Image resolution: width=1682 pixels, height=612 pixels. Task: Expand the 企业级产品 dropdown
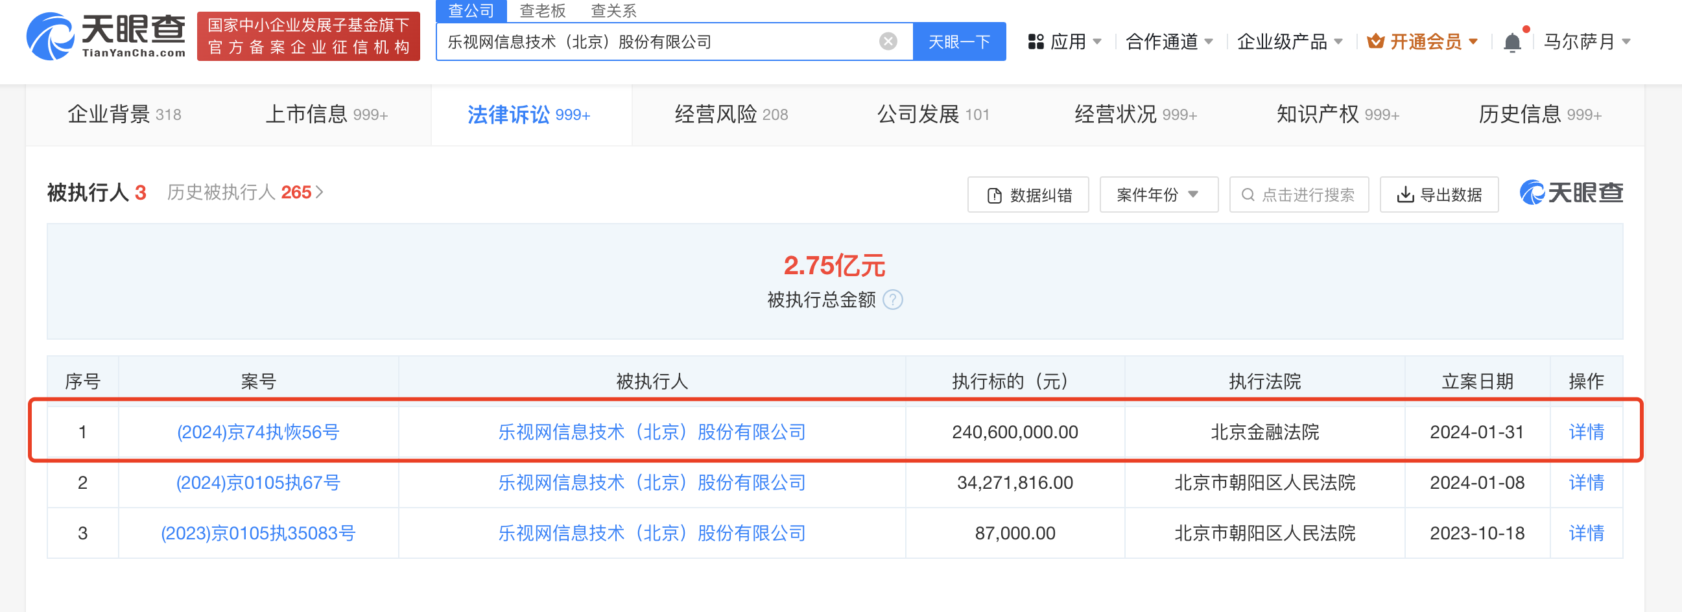point(1290,41)
